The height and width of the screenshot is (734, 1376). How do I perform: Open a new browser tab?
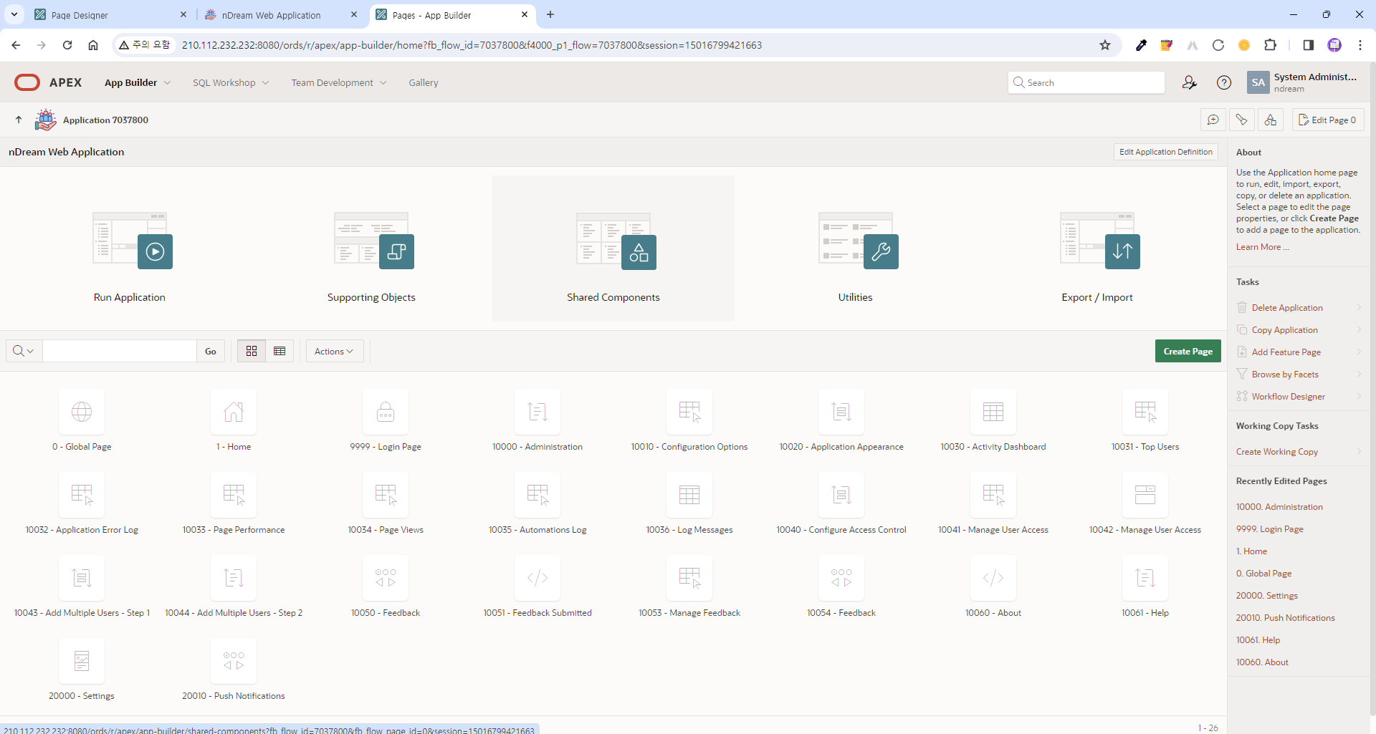(x=550, y=14)
